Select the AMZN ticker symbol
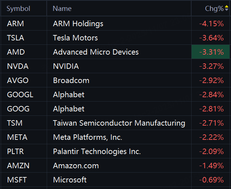 click(18, 166)
